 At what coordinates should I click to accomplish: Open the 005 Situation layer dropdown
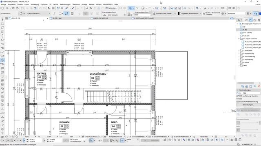coord(38,13)
